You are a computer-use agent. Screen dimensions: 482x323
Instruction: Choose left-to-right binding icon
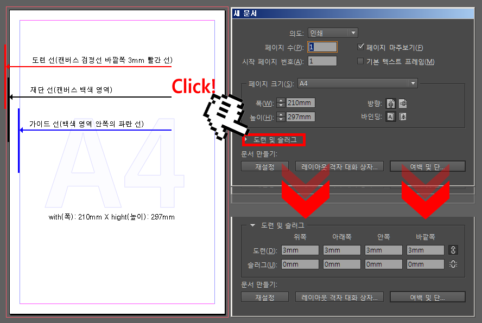tap(390, 117)
